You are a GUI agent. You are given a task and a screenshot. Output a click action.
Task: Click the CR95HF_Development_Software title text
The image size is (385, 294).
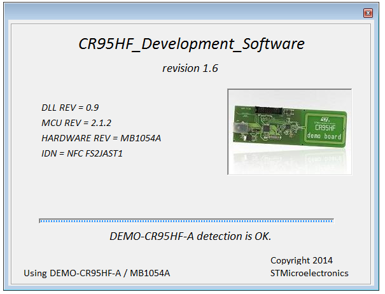(x=192, y=44)
